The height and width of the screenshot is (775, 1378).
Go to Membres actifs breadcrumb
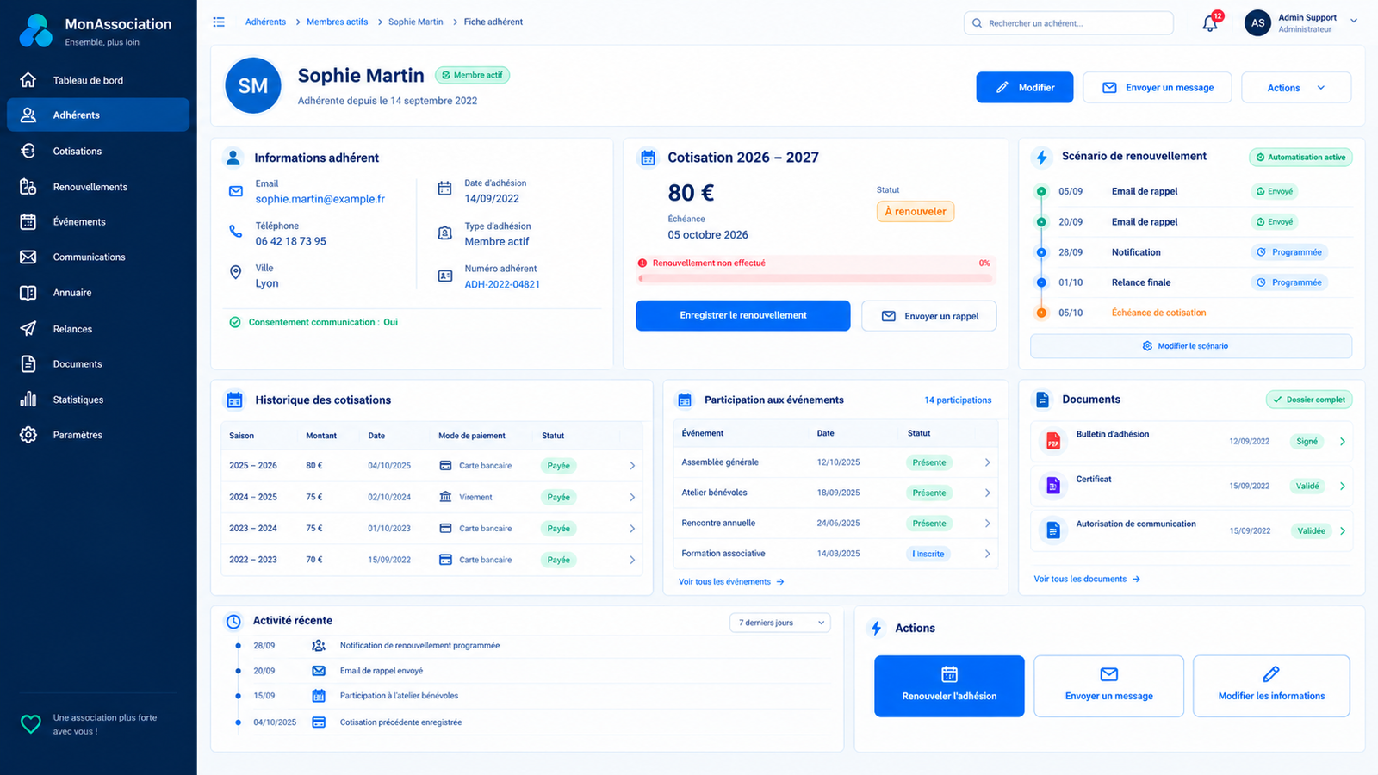[337, 22]
